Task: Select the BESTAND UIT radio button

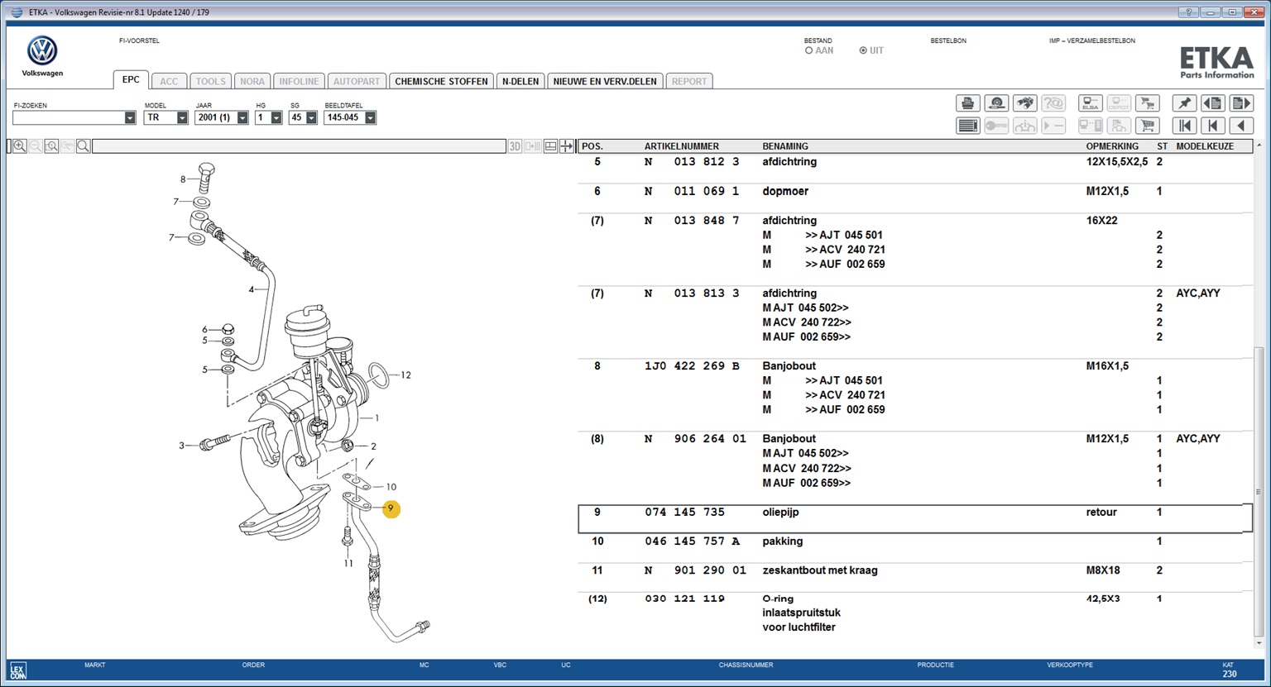Action: (863, 50)
